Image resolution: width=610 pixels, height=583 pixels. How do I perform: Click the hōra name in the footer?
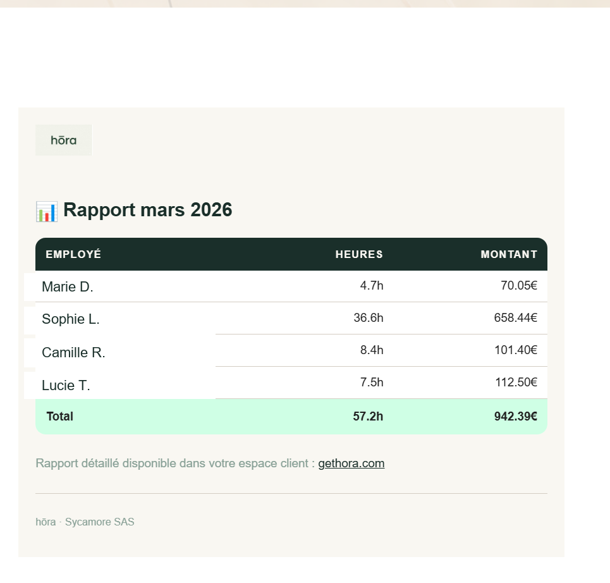click(45, 522)
